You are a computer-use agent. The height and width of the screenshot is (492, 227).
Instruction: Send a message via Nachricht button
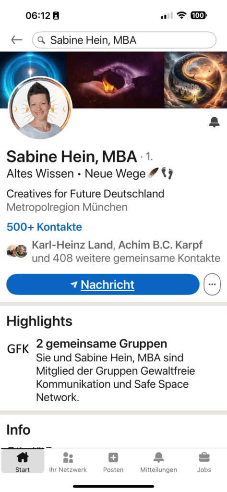(x=103, y=284)
